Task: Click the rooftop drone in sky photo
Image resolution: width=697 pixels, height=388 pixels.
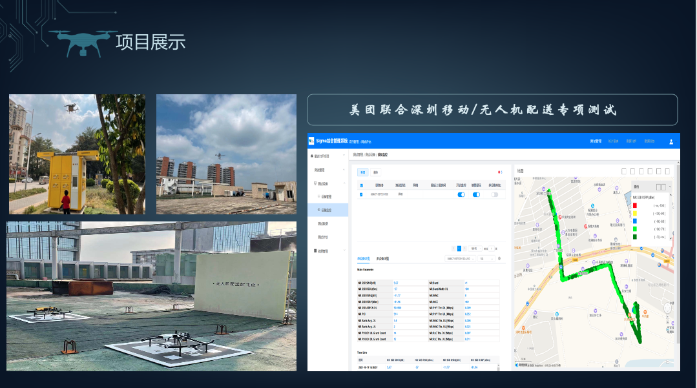Action: 226,154
